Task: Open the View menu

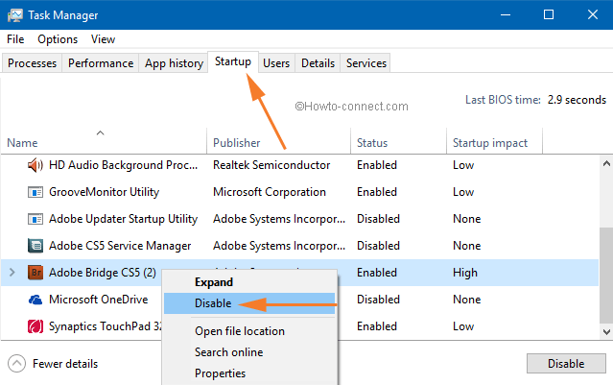Action: pos(104,39)
